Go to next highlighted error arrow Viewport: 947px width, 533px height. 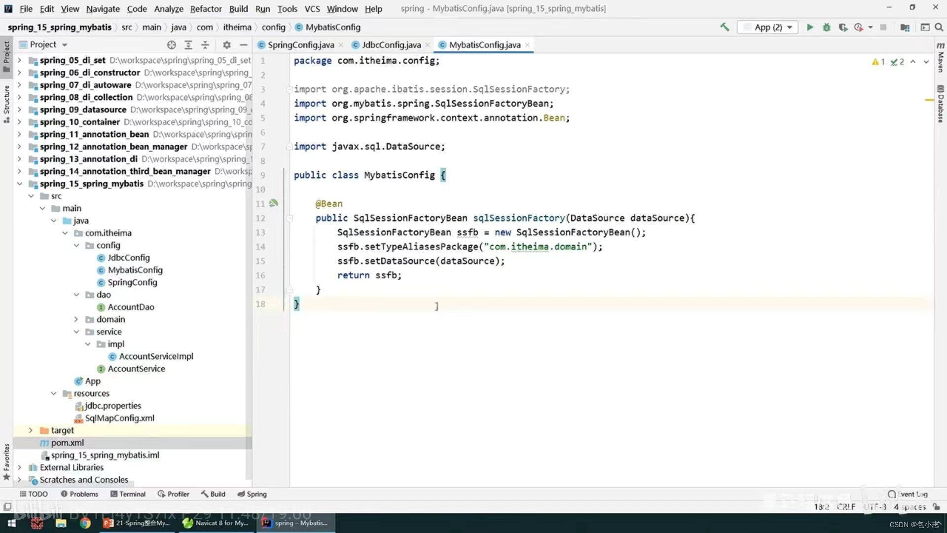pyautogui.click(x=926, y=62)
